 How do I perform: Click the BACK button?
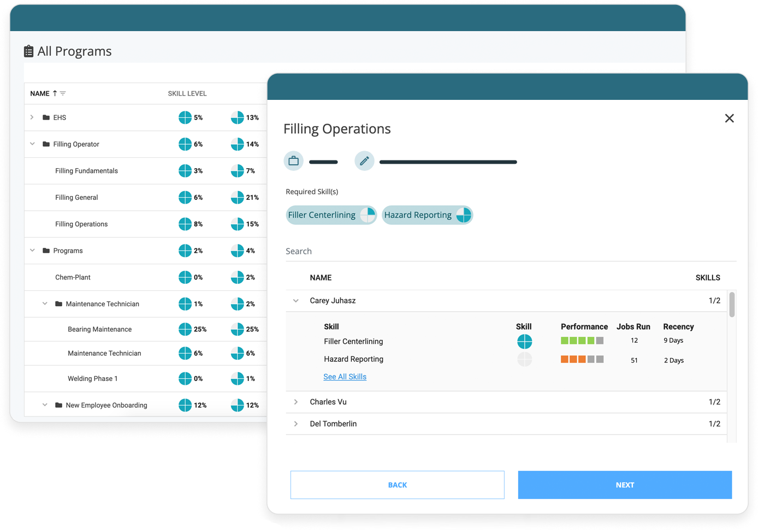pos(397,485)
